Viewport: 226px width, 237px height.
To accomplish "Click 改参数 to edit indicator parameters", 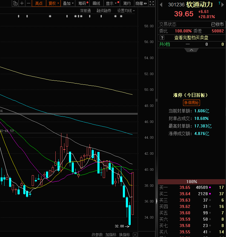I will tap(97, 235).
